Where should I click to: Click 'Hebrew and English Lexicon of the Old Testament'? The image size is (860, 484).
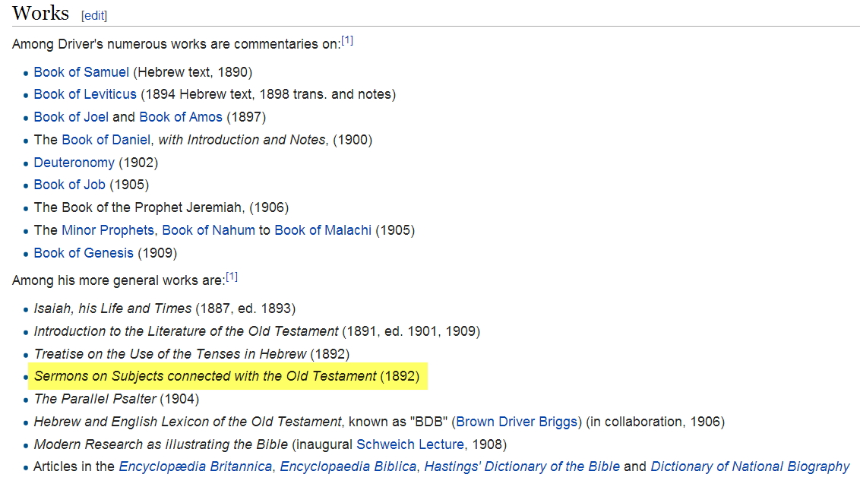[188, 422]
